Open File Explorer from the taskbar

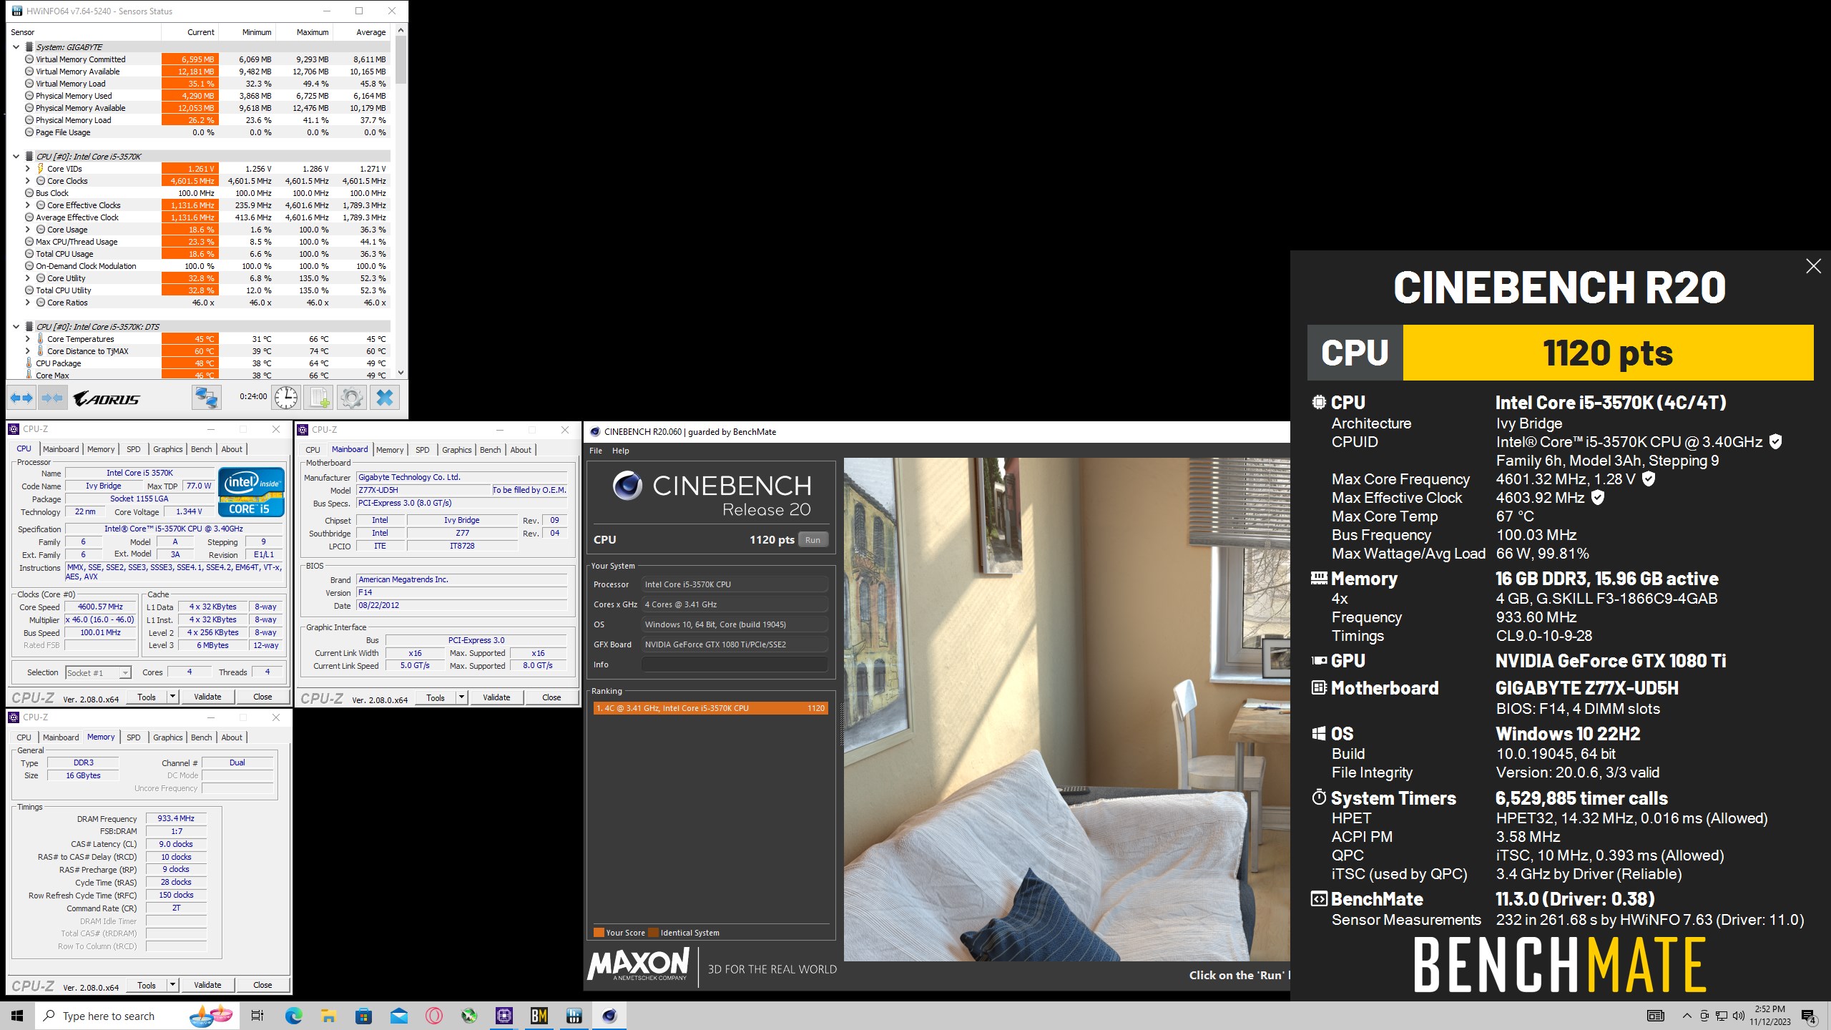tap(328, 1016)
